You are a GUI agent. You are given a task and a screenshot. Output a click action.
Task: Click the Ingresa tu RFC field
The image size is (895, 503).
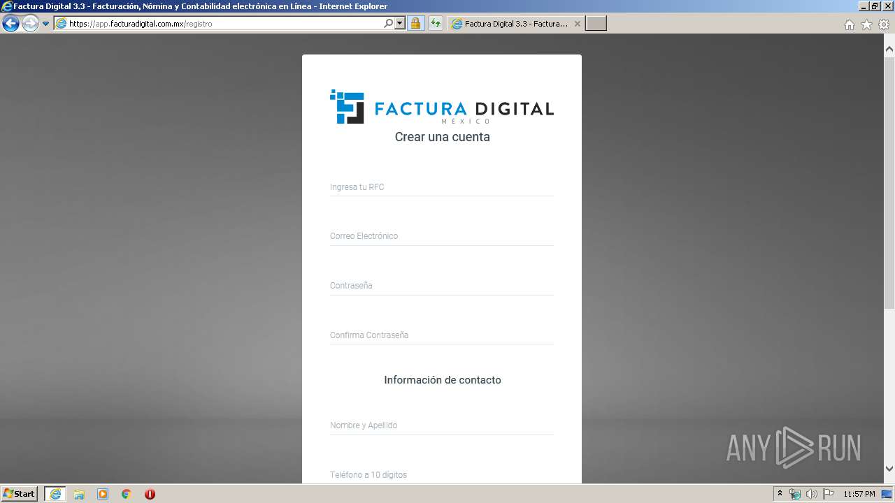point(441,187)
